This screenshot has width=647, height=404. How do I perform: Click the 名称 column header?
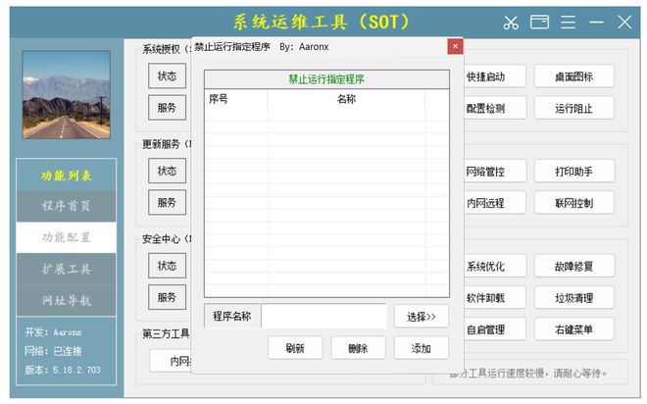(346, 99)
